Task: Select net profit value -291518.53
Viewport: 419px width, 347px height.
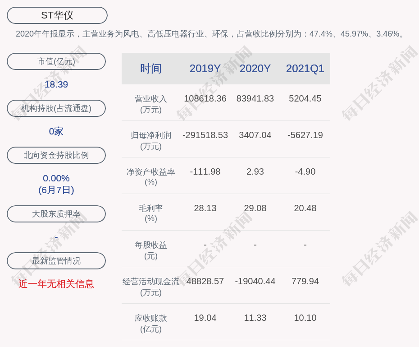Action: [205, 135]
